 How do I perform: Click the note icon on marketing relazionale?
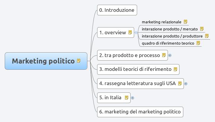coord(185,22)
